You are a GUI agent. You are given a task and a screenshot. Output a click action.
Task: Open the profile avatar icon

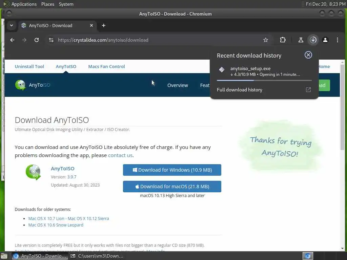pos(325,40)
